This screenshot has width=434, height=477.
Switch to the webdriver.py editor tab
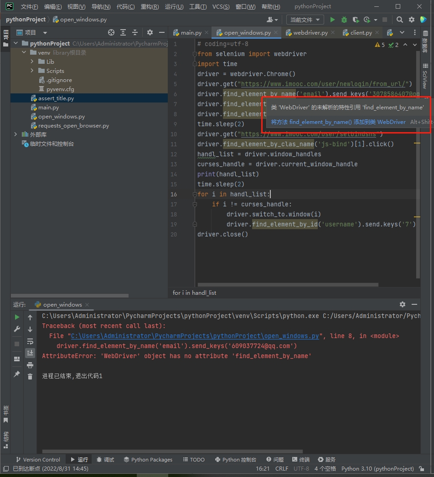click(310, 32)
